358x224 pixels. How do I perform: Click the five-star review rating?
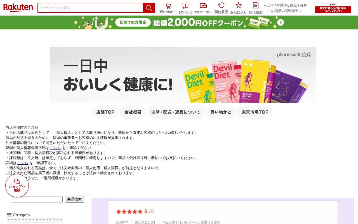pos(129,211)
